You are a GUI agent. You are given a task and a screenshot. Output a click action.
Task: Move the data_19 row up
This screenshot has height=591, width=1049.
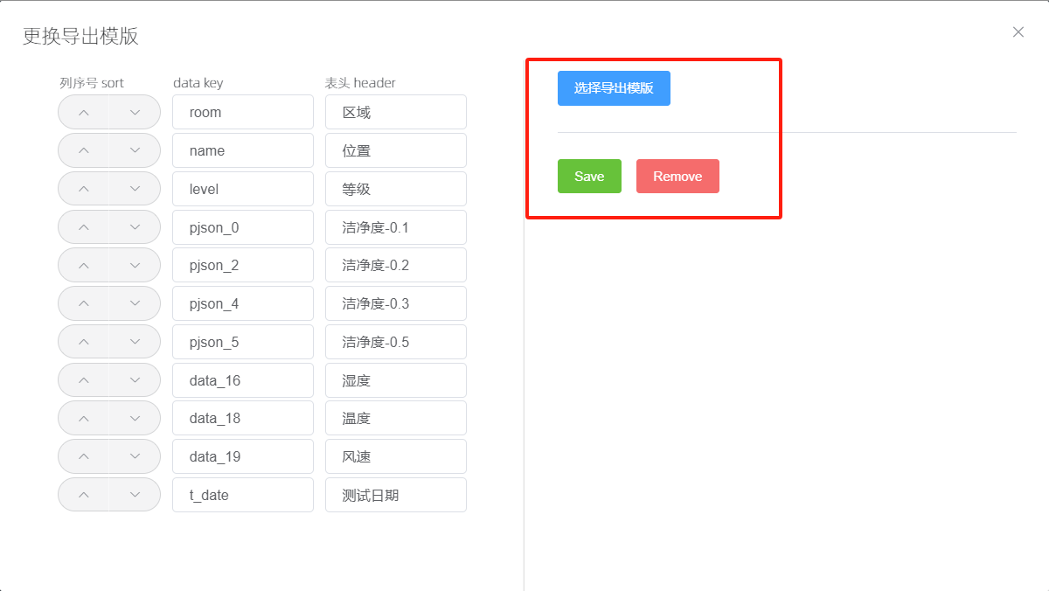[x=84, y=456]
